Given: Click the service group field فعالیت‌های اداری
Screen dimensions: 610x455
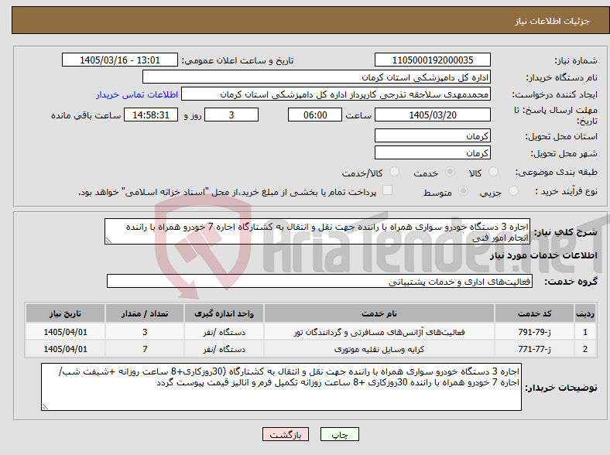Looking at the screenshot, I should (x=320, y=281).
